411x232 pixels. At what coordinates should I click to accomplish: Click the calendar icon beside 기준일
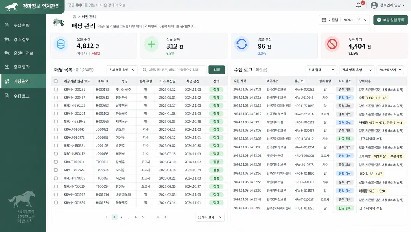[x=324, y=20]
